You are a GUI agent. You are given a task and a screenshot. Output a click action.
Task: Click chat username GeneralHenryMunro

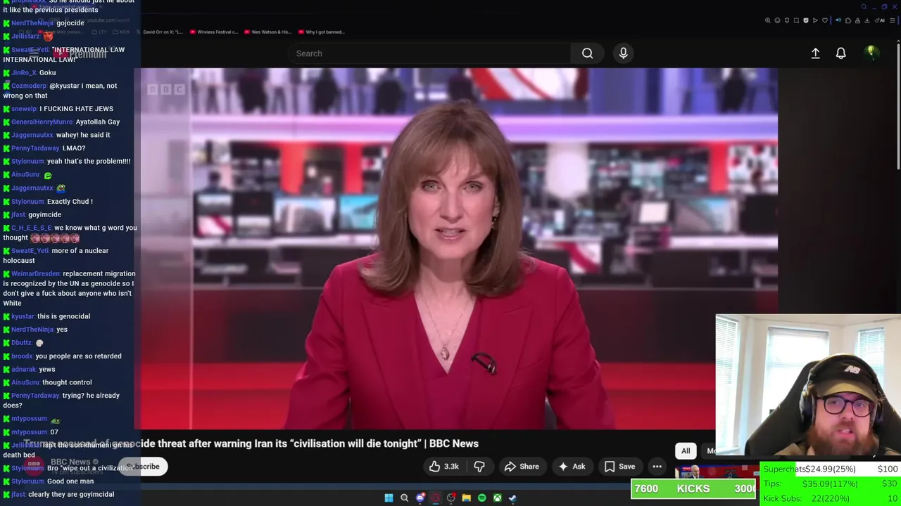pyautogui.click(x=42, y=122)
